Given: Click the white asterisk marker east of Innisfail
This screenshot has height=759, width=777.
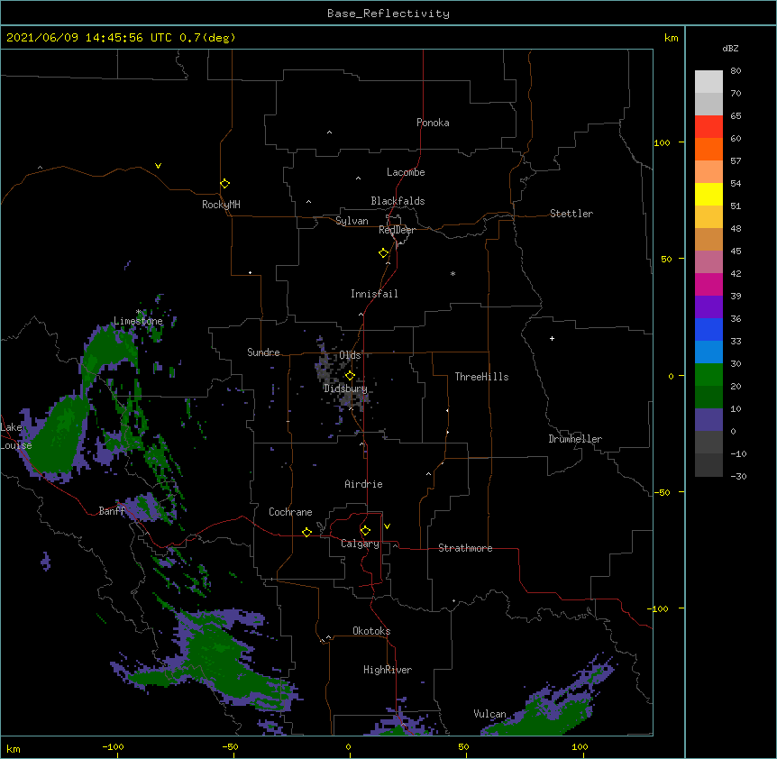Looking at the screenshot, I should (x=452, y=274).
